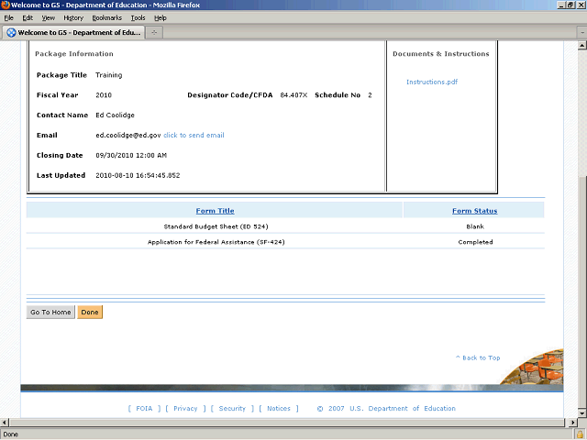Click the Go To Home button
587x440 pixels.
click(x=50, y=312)
